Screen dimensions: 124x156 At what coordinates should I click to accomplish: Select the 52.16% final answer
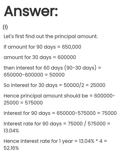tap(11, 148)
